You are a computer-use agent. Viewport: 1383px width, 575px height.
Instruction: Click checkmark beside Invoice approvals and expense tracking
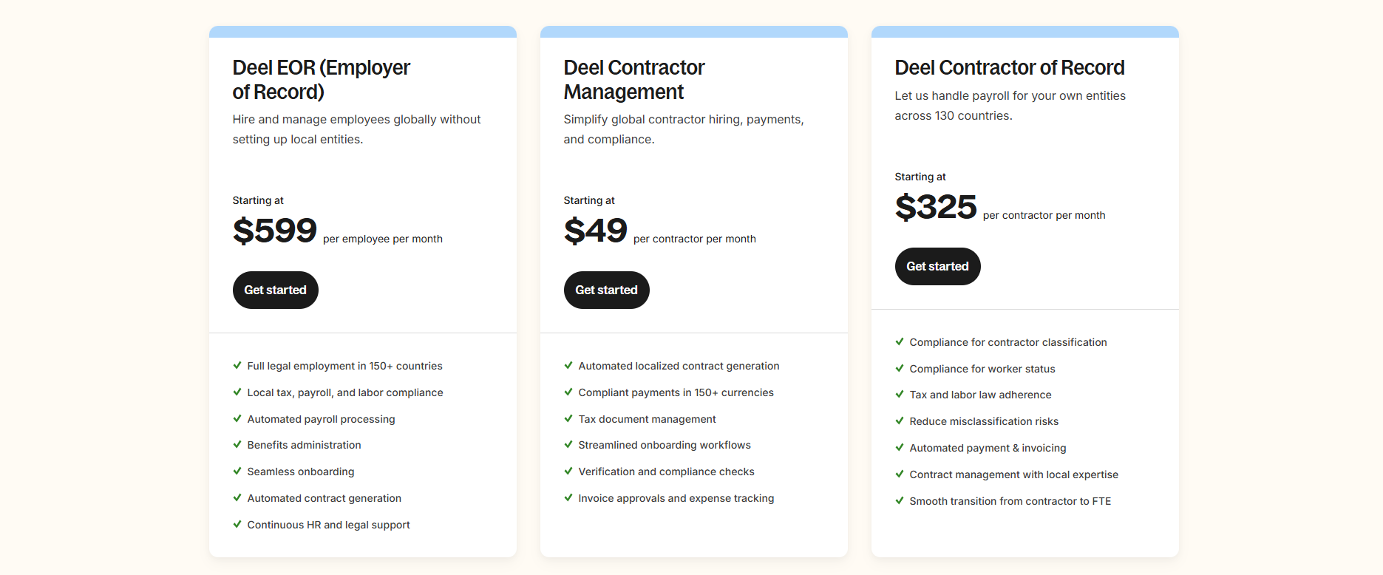(x=568, y=497)
